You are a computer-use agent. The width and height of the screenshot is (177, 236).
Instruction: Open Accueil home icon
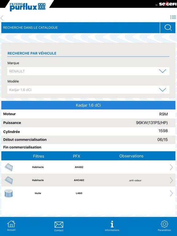click(11, 226)
